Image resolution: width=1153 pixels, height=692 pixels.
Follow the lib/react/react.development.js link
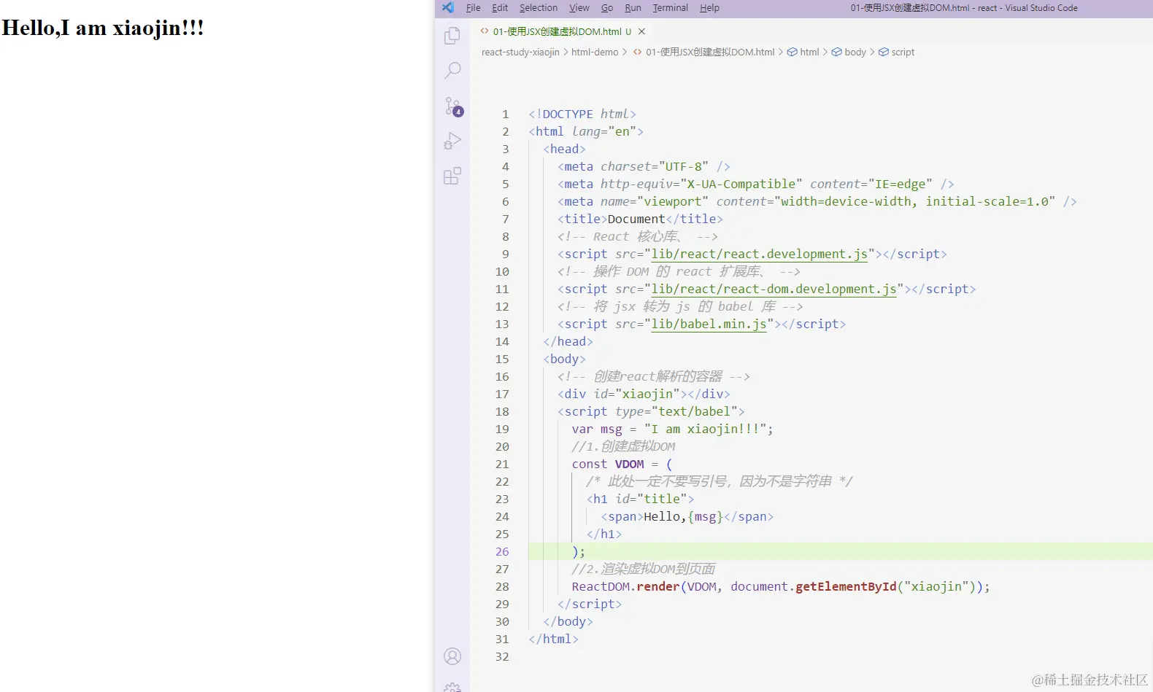tap(759, 254)
